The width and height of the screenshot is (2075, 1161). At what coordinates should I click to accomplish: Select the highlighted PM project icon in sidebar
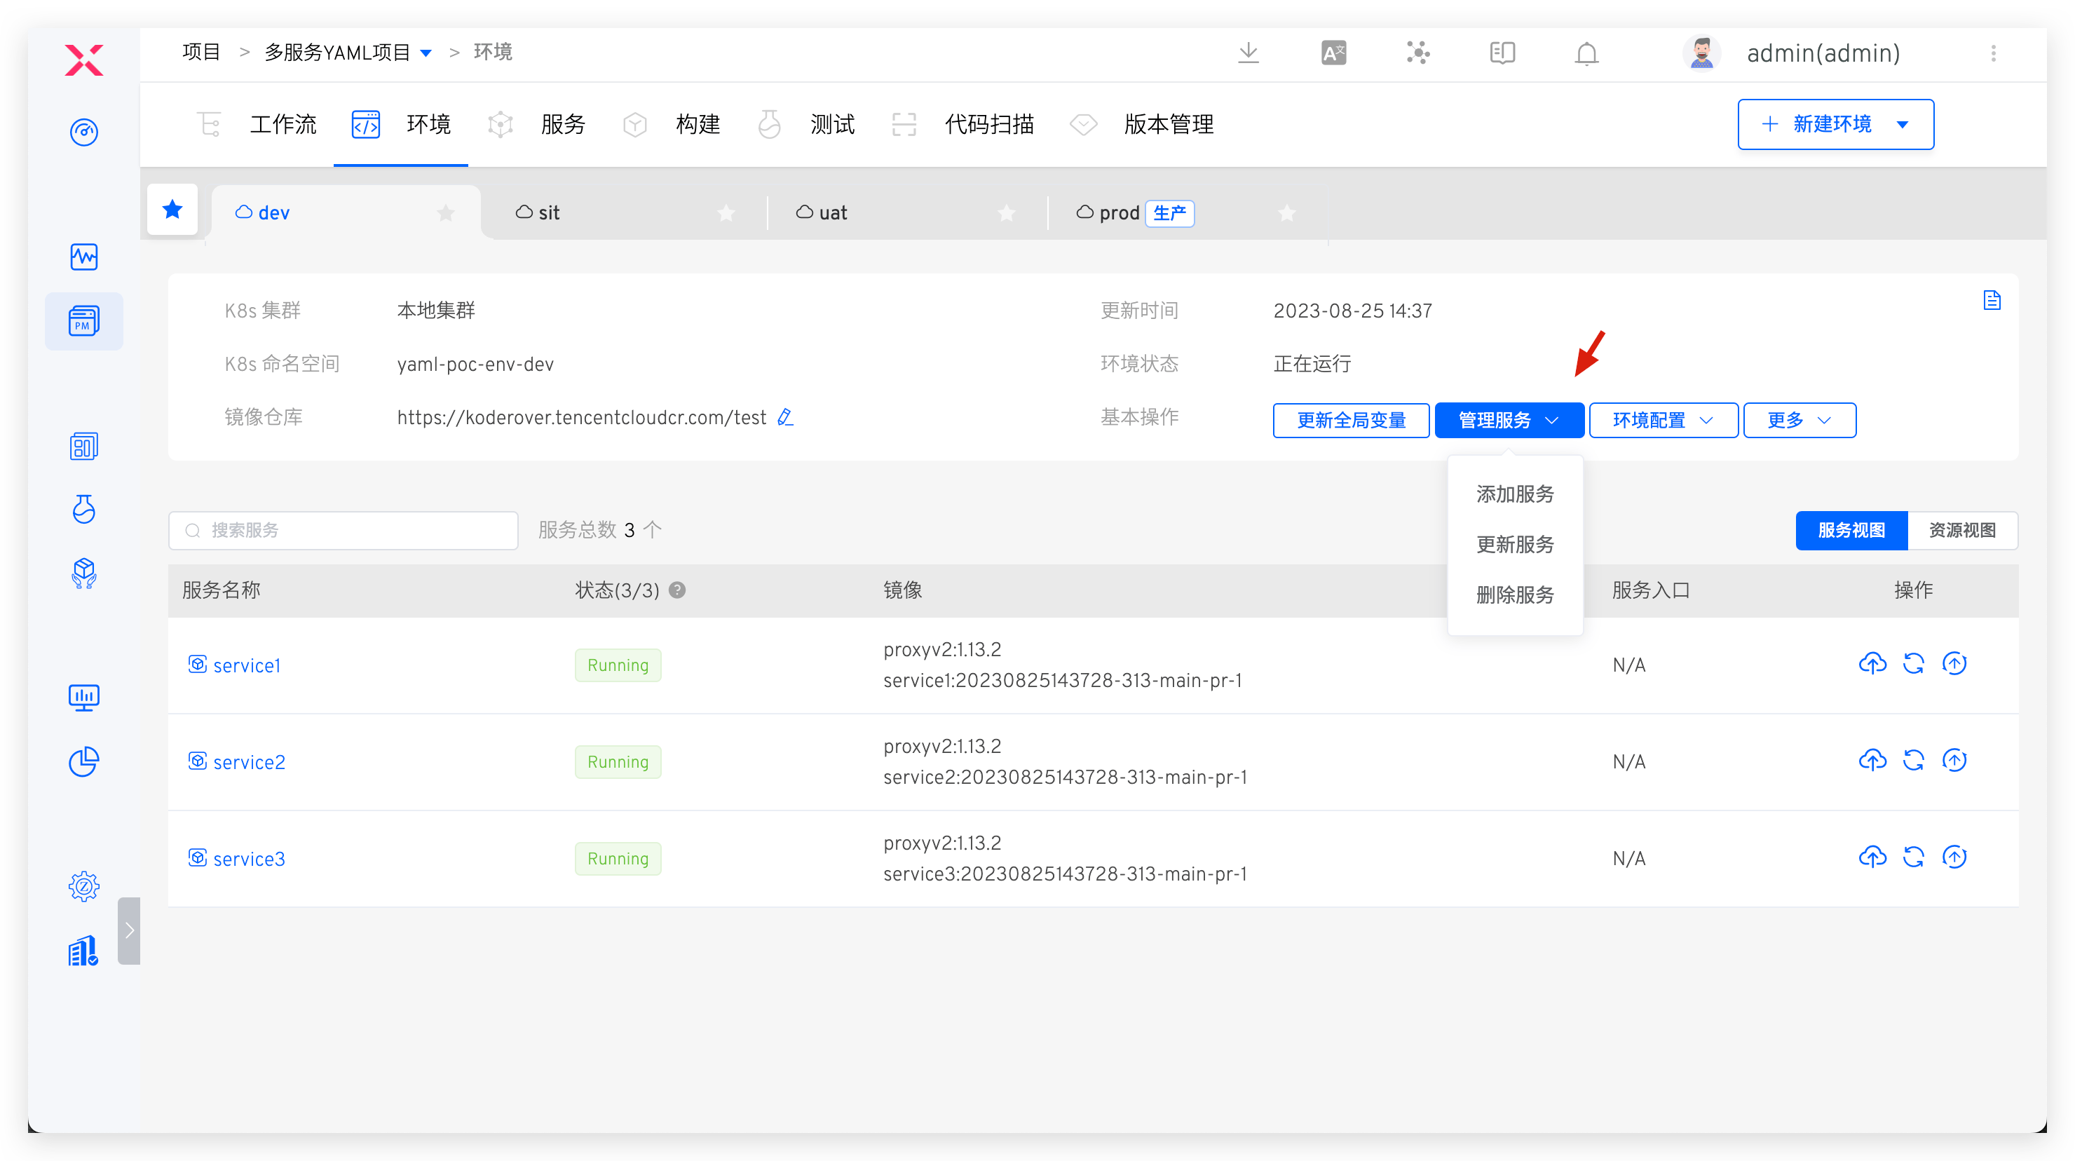coord(84,320)
